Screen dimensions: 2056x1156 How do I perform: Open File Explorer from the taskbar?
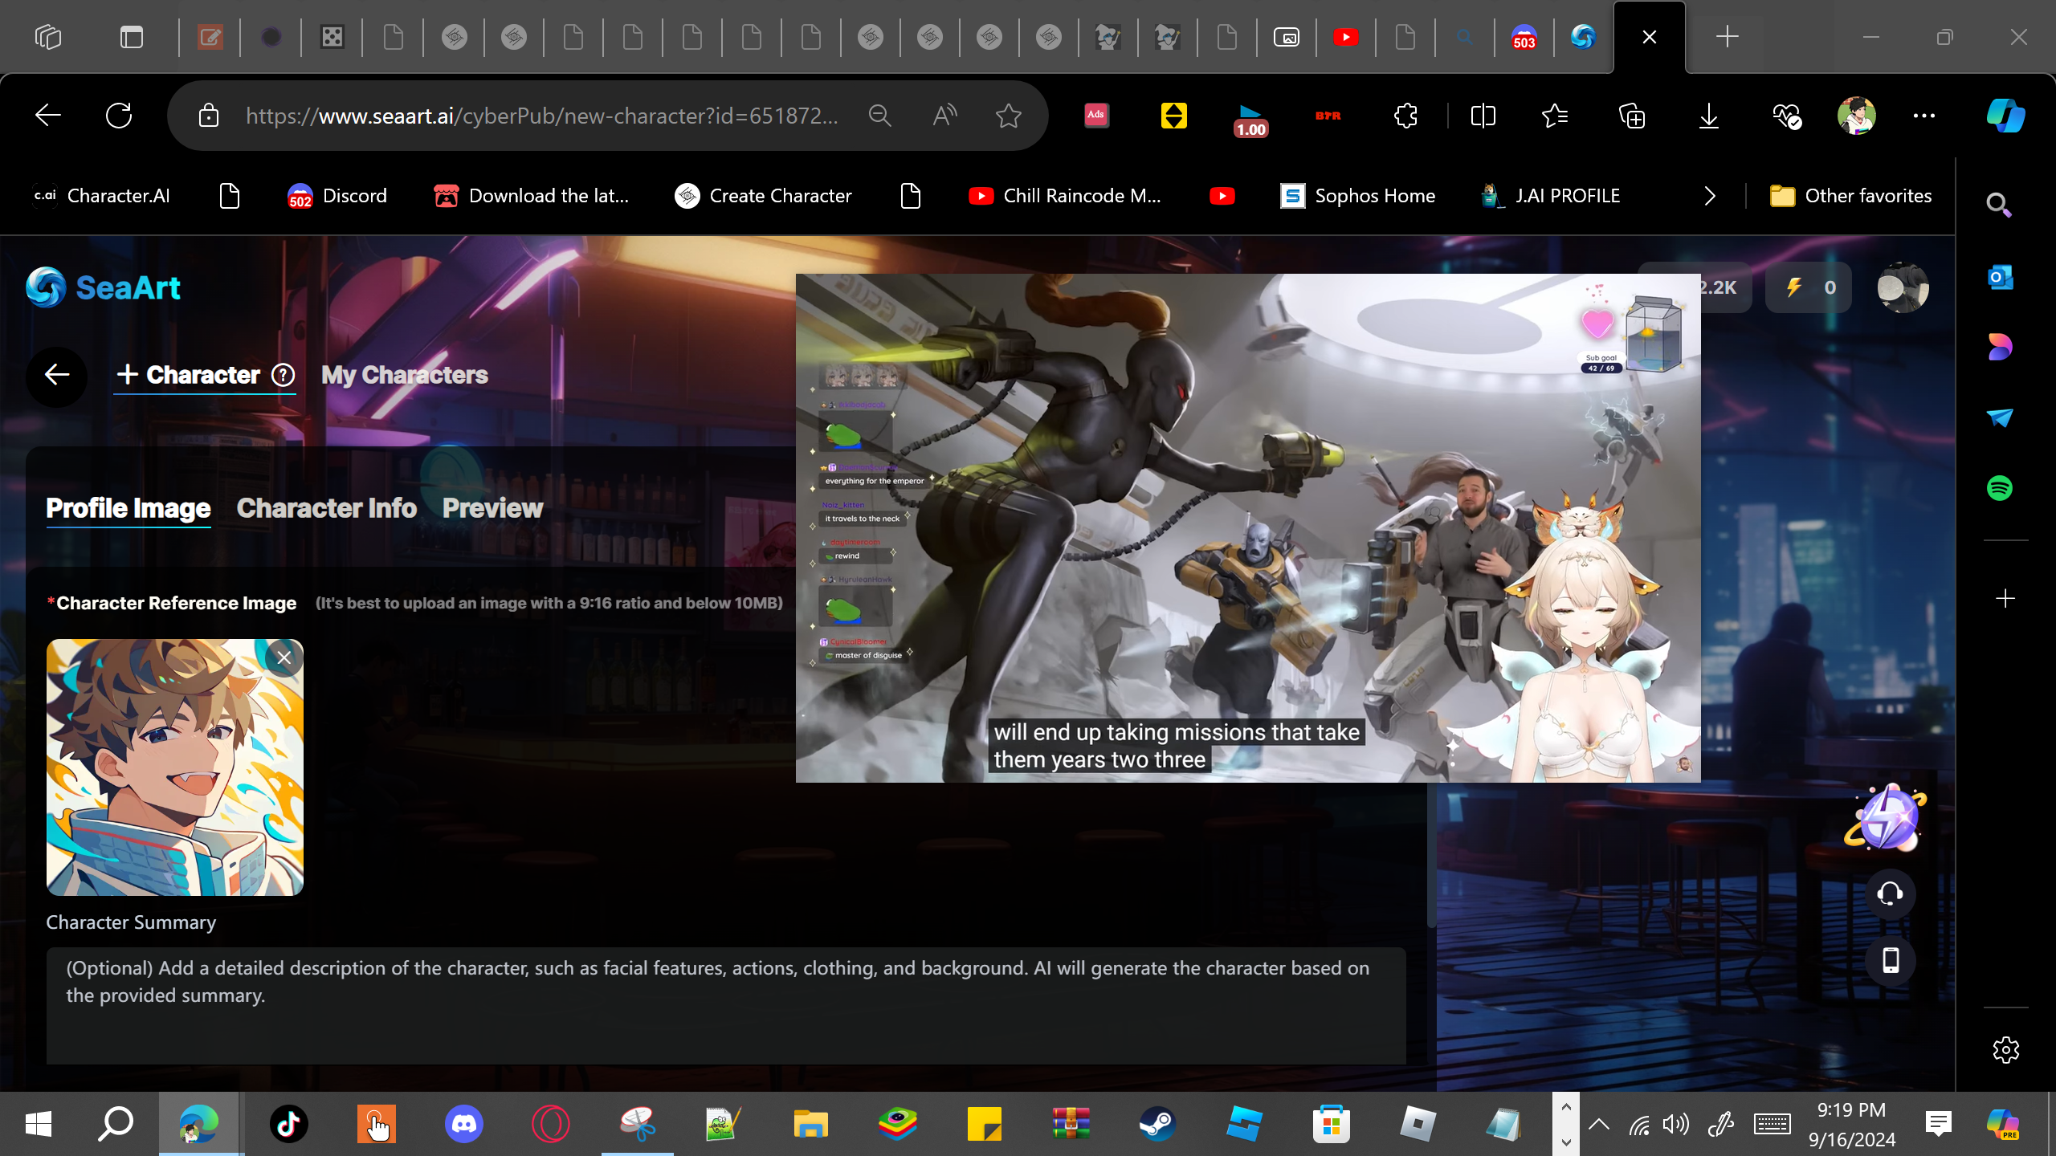pos(810,1124)
